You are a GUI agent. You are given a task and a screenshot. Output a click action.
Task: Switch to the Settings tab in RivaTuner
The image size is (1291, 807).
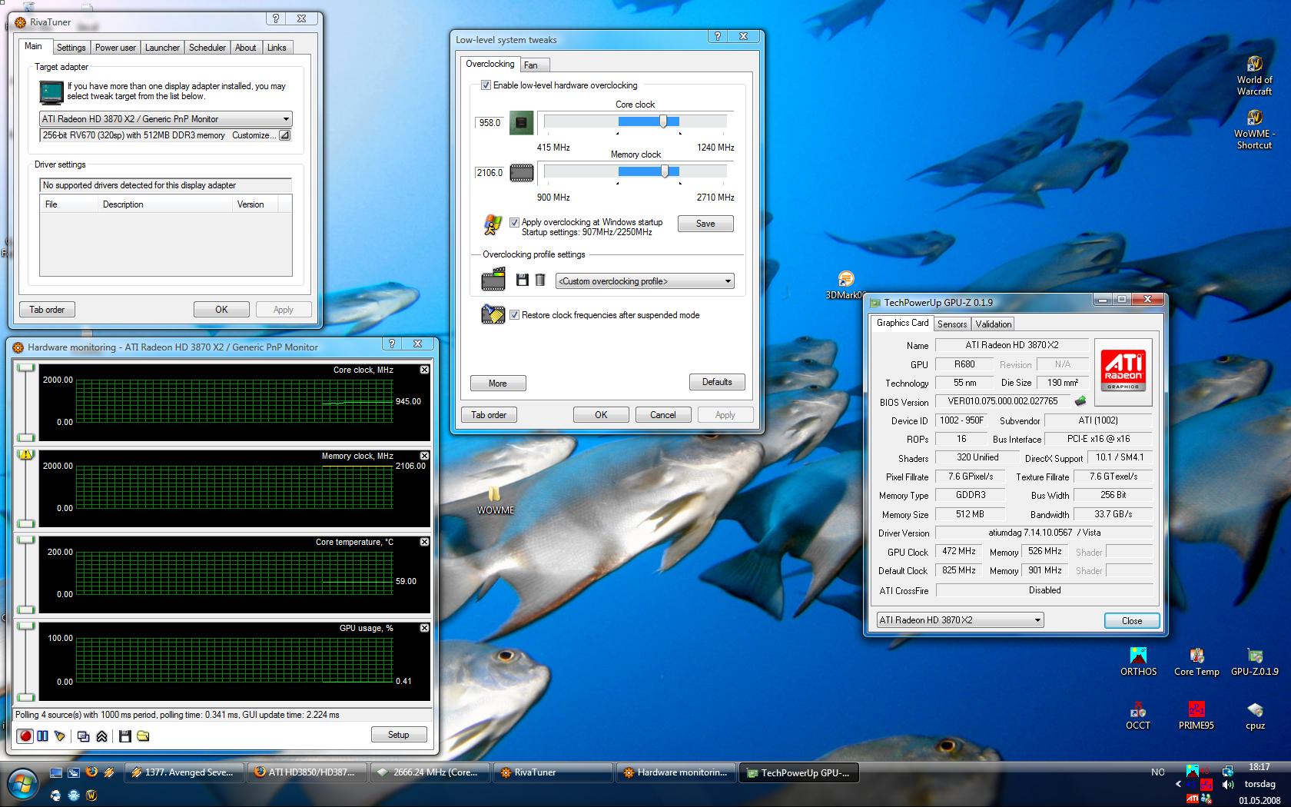tap(71, 48)
